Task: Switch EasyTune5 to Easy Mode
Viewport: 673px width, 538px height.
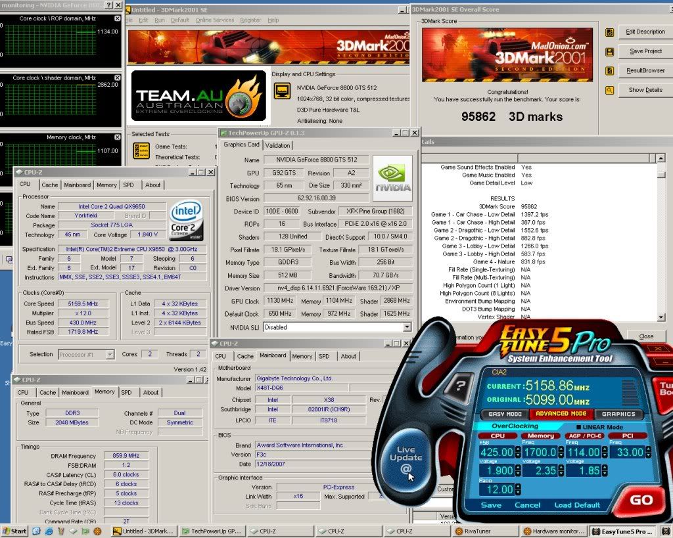Action: coord(505,414)
